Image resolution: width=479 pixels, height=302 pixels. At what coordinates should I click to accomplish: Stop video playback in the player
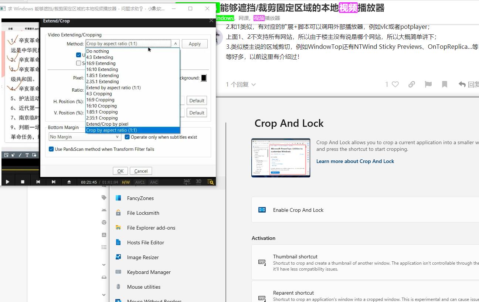[23, 182]
